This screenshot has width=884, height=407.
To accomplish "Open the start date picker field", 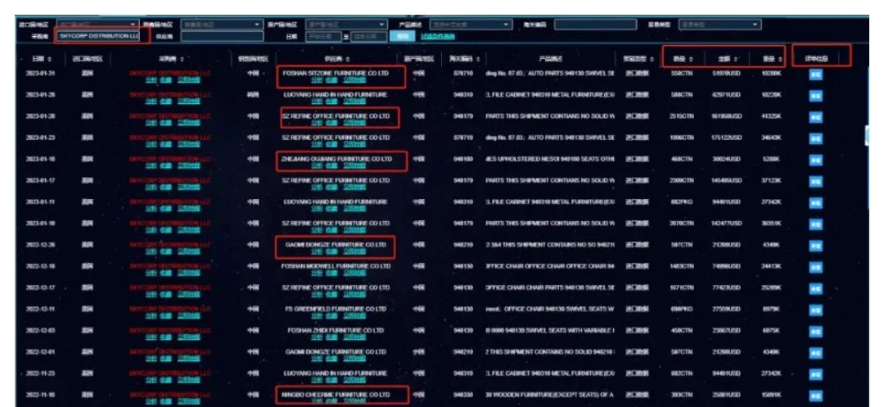I will (323, 37).
